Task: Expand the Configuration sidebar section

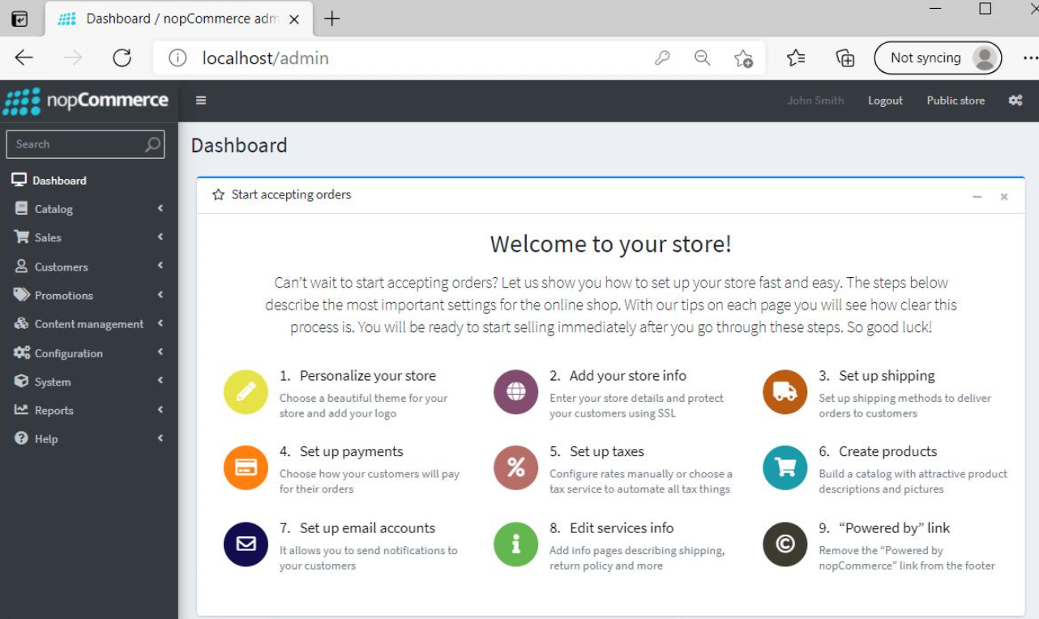Action: (x=89, y=353)
